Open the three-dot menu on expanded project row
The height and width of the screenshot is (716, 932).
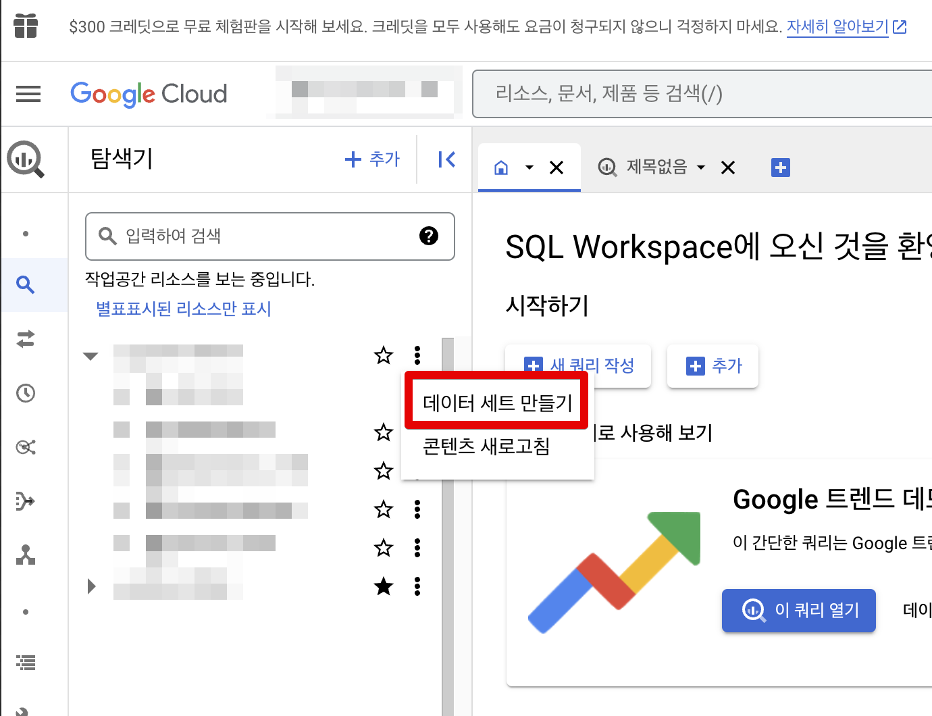[417, 355]
